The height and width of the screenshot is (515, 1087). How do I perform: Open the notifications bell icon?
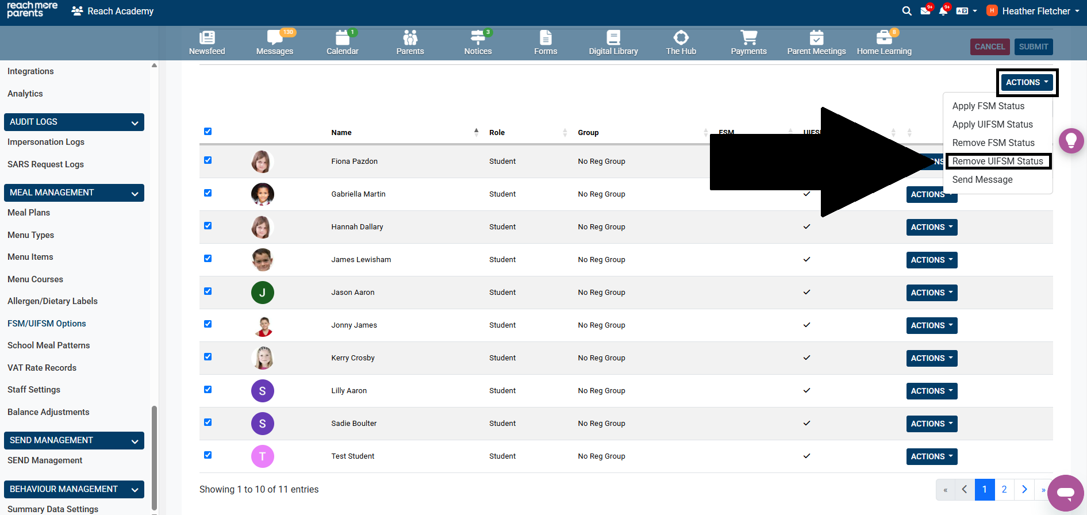[x=943, y=11]
